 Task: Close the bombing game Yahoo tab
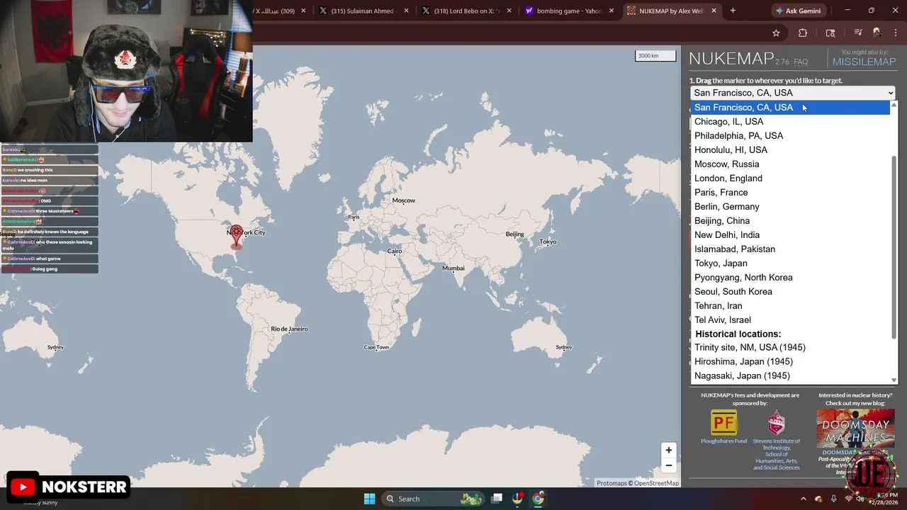[612, 11]
